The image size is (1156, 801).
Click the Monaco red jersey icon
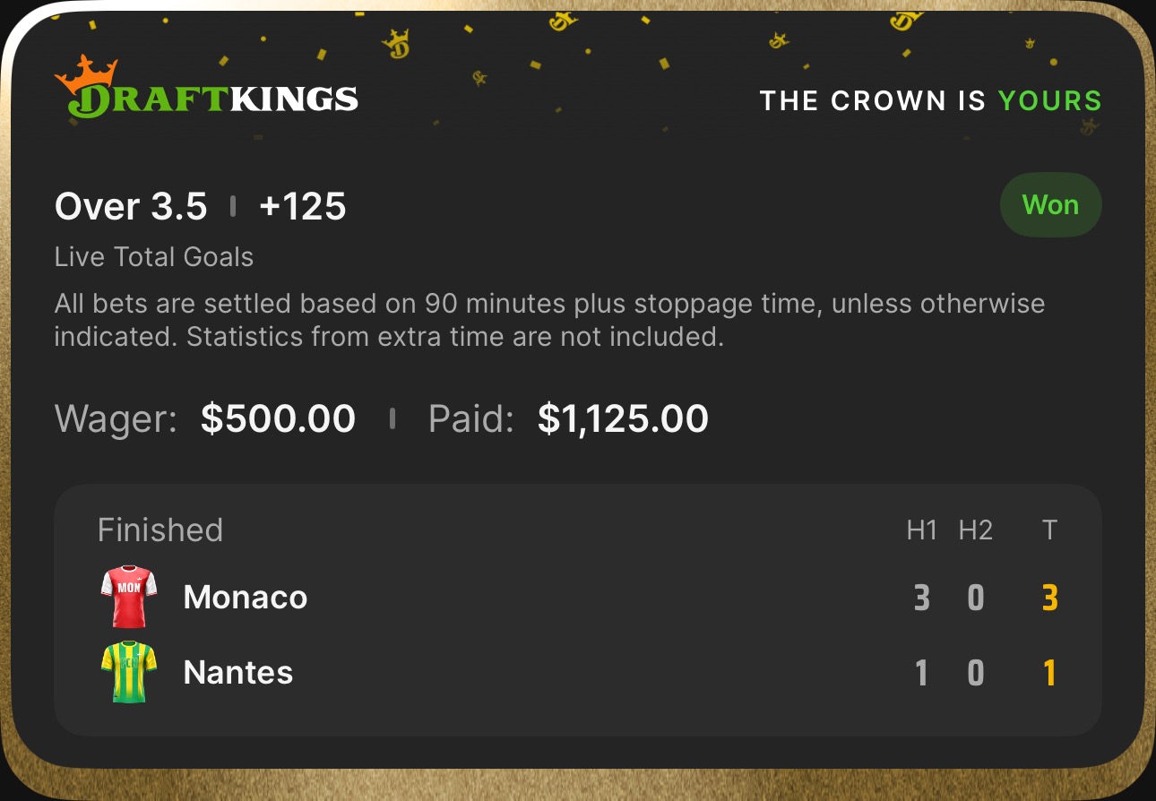click(128, 597)
